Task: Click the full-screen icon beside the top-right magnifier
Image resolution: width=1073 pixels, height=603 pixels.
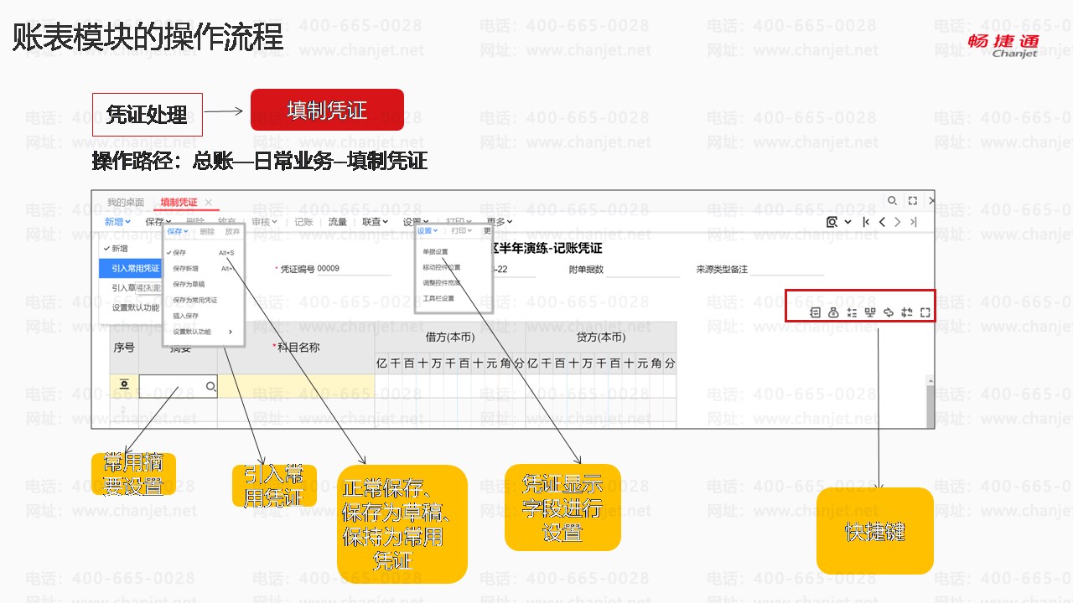Action: pyautogui.click(x=913, y=201)
